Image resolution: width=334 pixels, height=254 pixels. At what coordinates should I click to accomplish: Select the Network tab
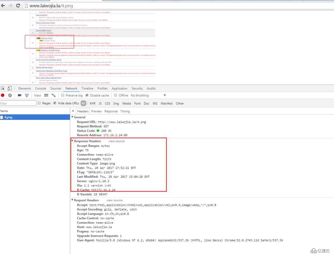pos(71,88)
